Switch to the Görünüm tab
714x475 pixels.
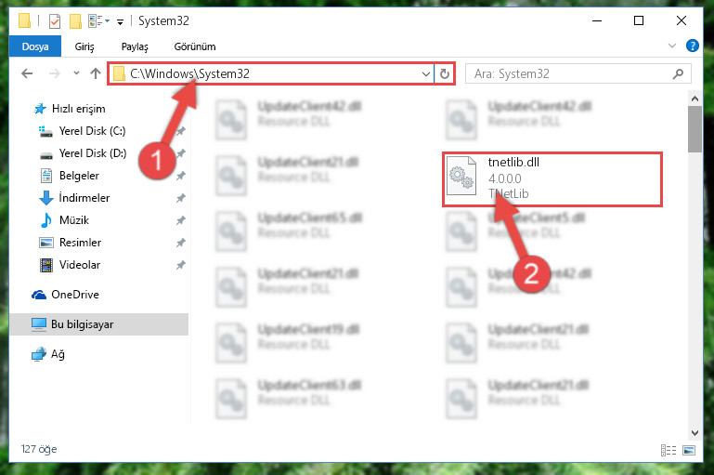(195, 46)
